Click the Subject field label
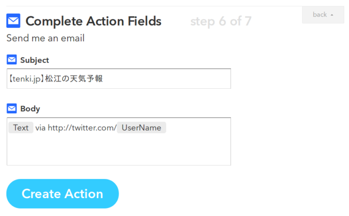Viewport: 349px width, 216px height. point(34,60)
